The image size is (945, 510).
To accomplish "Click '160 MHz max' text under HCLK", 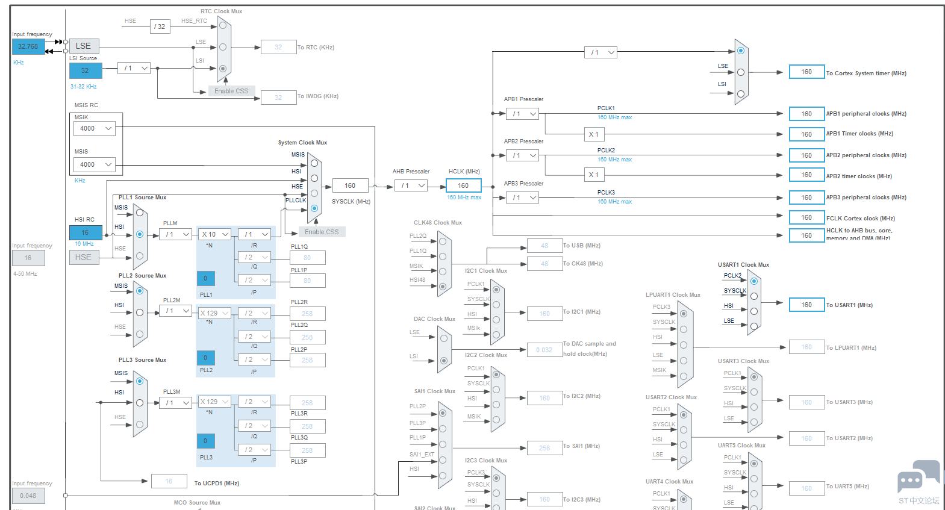I will pyautogui.click(x=464, y=197).
